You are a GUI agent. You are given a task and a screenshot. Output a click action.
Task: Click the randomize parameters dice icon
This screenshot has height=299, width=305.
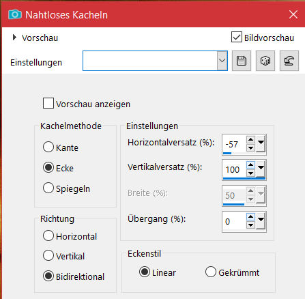coord(265,61)
